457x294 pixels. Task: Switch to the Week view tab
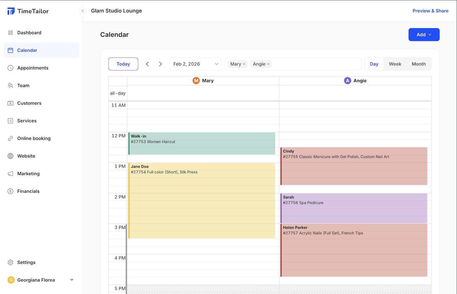tap(395, 64)
